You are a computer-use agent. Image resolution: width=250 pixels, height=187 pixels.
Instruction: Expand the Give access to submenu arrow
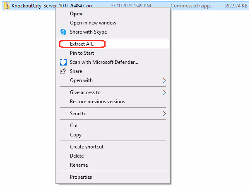pyautogui.click(x=164, y=92)
